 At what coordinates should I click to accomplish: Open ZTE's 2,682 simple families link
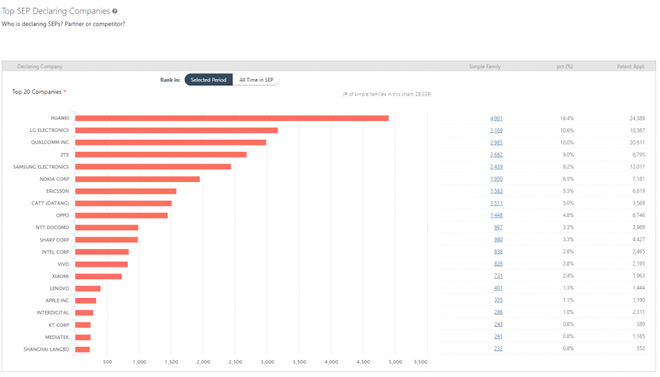(x=495, y=154)
